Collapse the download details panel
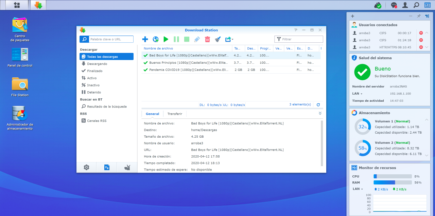Viewport: 435px width, 216px height. [x=320, y=113]
